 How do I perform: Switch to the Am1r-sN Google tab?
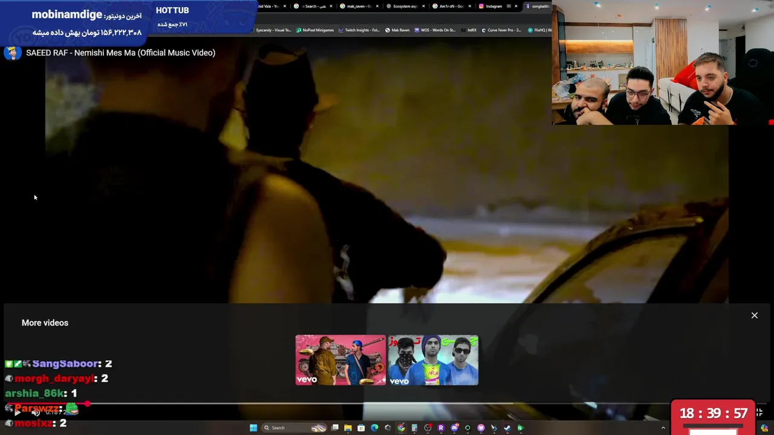453,6
